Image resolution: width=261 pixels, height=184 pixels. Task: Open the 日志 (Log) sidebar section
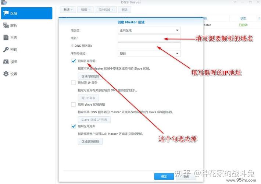(x=26, y=38)
